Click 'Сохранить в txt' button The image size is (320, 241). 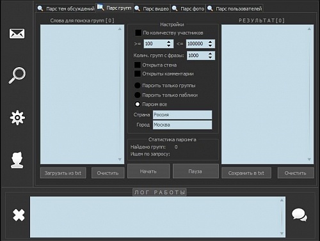(x=246, y=173)
